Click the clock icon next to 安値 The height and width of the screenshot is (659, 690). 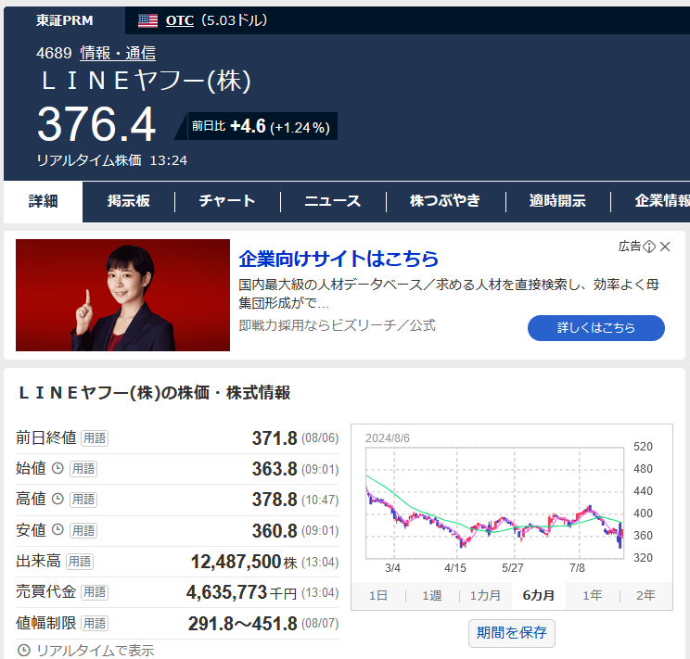click(x=57, y=529)
